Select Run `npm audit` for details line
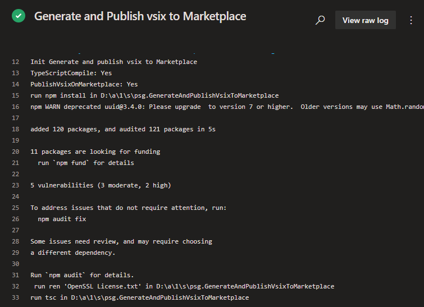 point(82,275)
